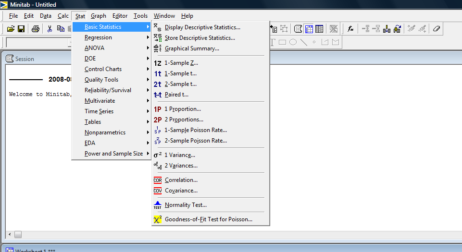Choose the 1 Proportion test
Screen dimensions: 462x252
211,109
